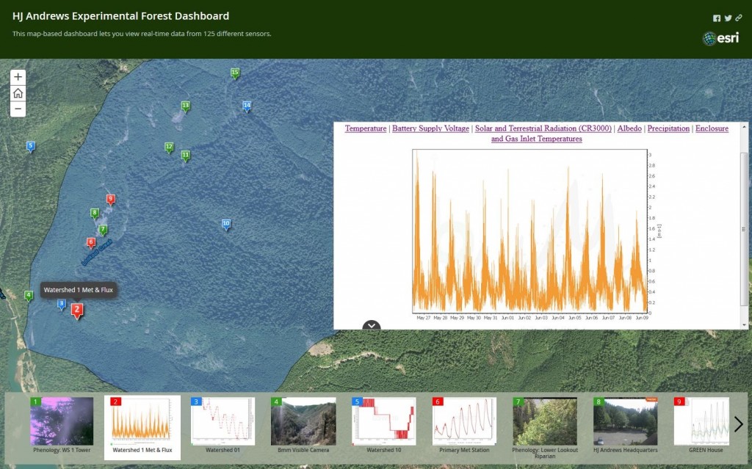Select green map marker number 15

click(235, 73)
